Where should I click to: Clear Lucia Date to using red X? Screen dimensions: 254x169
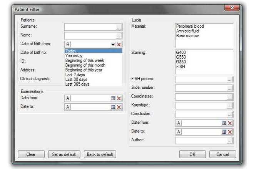tap(230, 132)
